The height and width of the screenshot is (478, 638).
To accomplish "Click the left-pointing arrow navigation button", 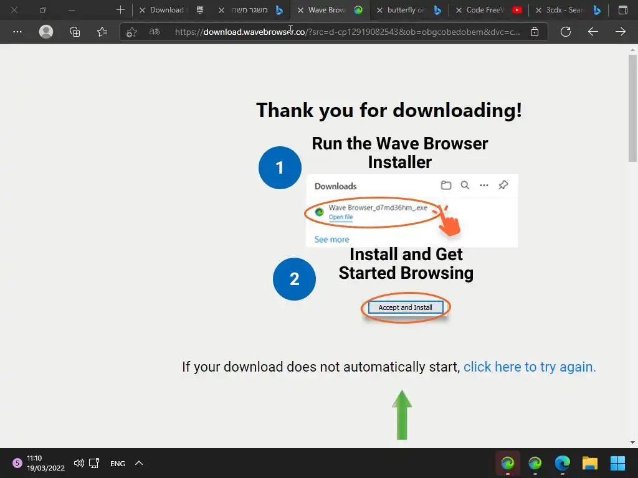I will [x=593, y=32].
